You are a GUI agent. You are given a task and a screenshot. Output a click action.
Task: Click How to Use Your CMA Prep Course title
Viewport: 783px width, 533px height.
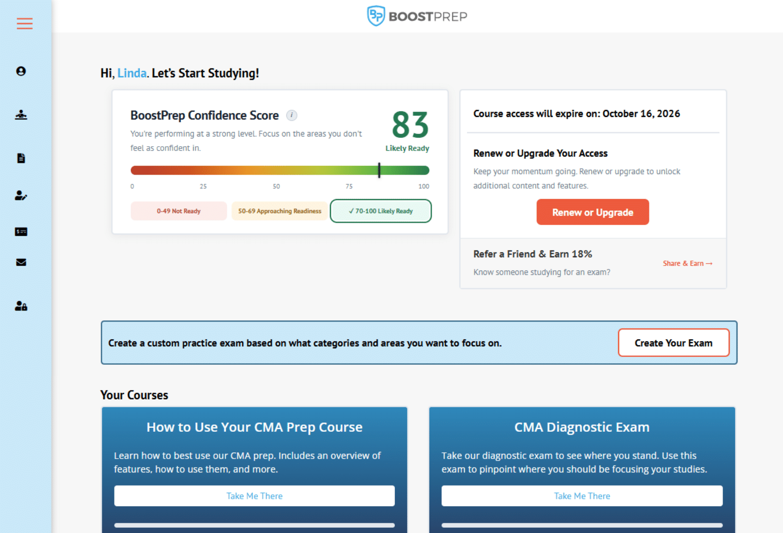coord(254,427)
